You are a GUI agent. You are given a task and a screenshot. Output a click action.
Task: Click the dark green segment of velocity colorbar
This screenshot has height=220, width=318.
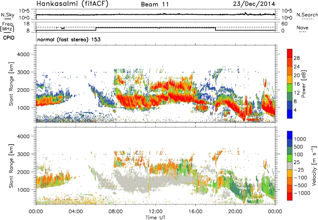coord(290,151)
